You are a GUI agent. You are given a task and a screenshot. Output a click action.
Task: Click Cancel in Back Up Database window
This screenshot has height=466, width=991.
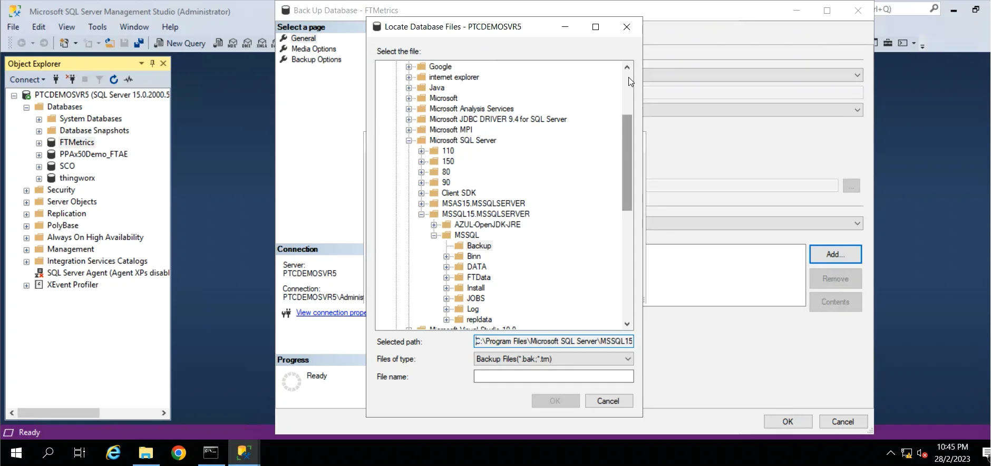pyautogui.click(x=843, y=422)
